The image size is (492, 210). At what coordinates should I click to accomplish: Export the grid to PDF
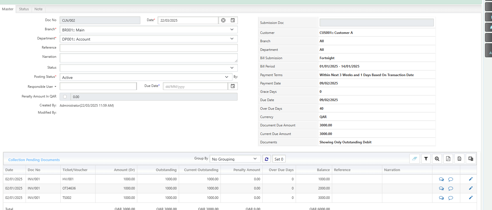pos(448,159)
